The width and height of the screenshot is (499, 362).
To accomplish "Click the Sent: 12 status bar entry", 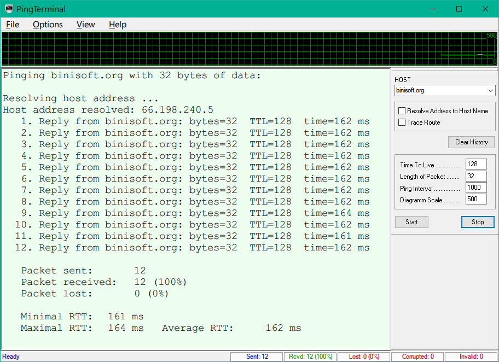I will point(257,357).
